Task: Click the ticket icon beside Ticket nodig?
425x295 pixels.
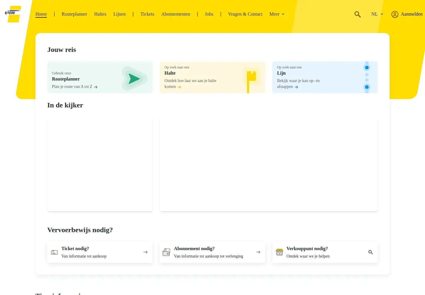Action: (x=55, y=252)
